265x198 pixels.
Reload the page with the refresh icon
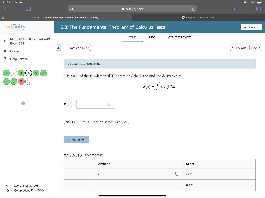click(193, 9)
